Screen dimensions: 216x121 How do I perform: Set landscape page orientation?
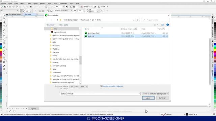click(x=43, y=11)
